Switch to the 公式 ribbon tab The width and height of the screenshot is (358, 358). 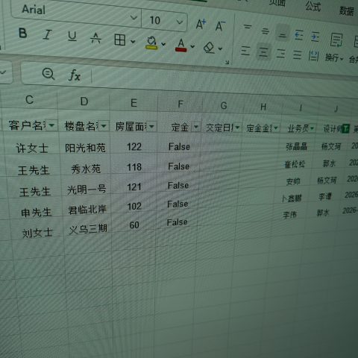[x=313, y=7]
